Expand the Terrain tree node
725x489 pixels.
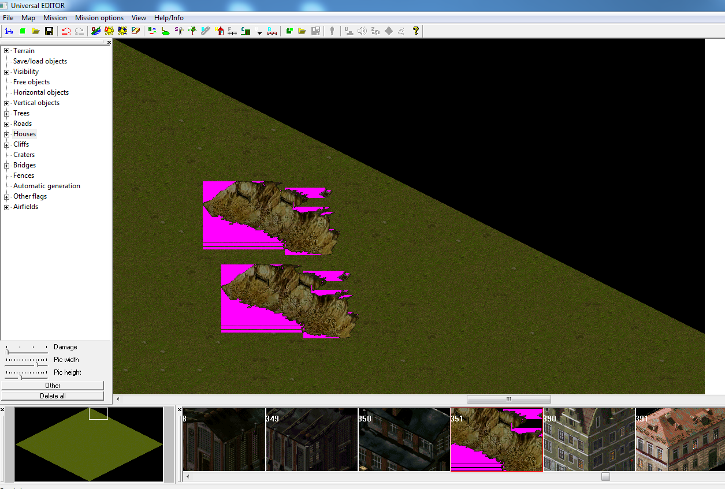[x=7, y=51]
